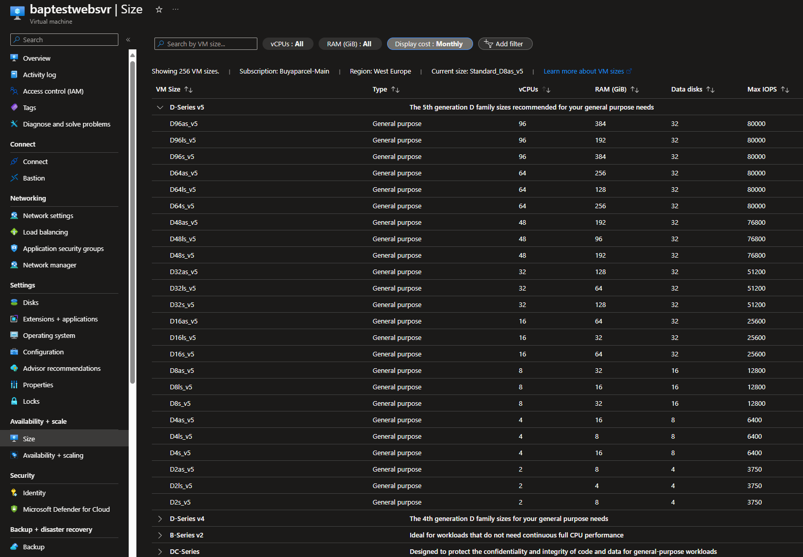Viewport: 803px width, 557px height.
Task: Focus the Search by VM size field
Action: [206, 44]
